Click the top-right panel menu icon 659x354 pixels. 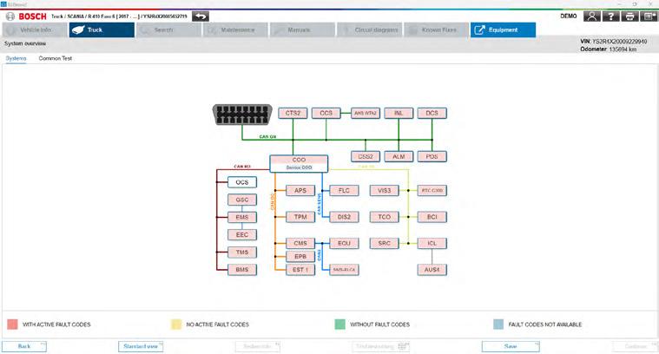click(x=649, y=16)
